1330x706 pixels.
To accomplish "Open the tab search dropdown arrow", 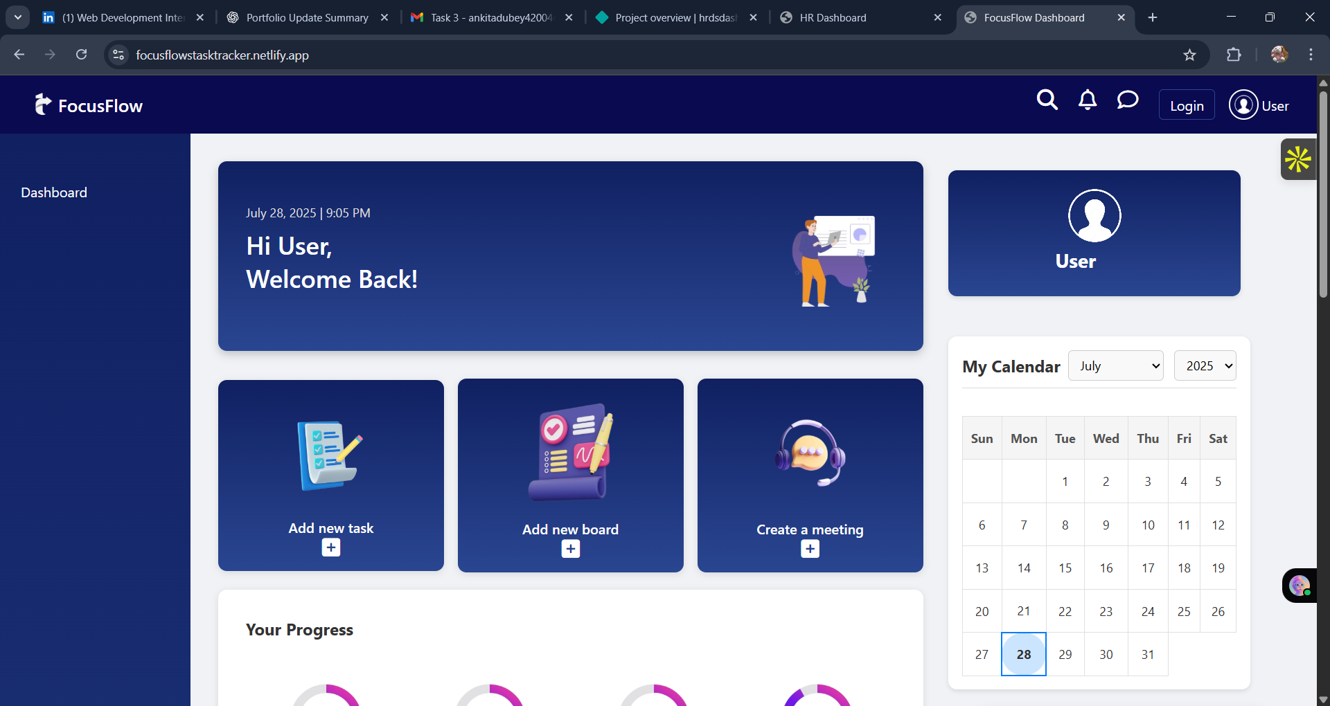I will pos(18,18).
